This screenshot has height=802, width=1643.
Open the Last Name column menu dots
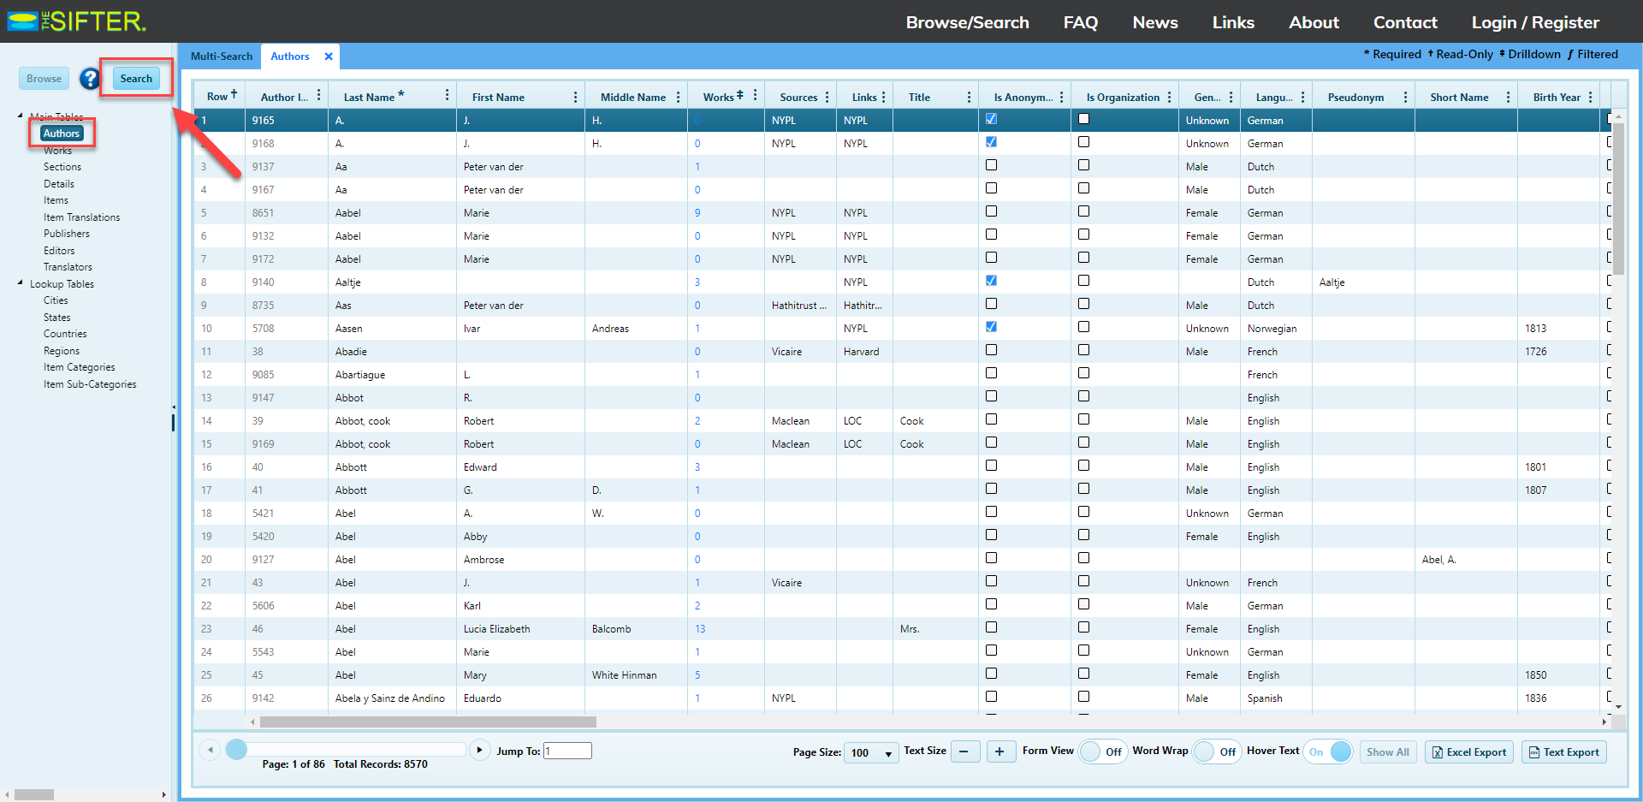447,96
